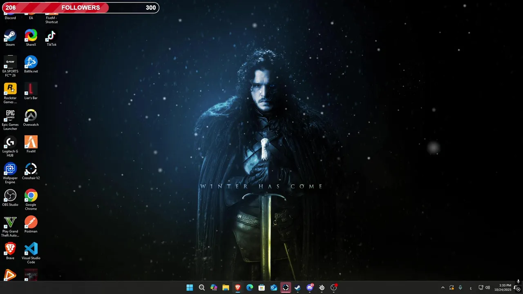Open Microsoft 365 Copilot from the taskbar
Screen dimensions: 523x294
coord(214,287)
